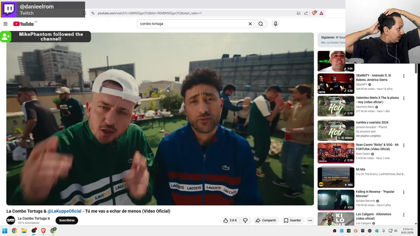Like the video with thumbs-up 3.8 K
Viewport: 420px width, 236px height.
pyautogui.click(x=230, y=220)
